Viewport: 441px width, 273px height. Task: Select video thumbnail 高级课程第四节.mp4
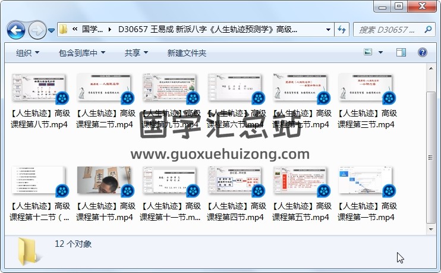point(235,180)
